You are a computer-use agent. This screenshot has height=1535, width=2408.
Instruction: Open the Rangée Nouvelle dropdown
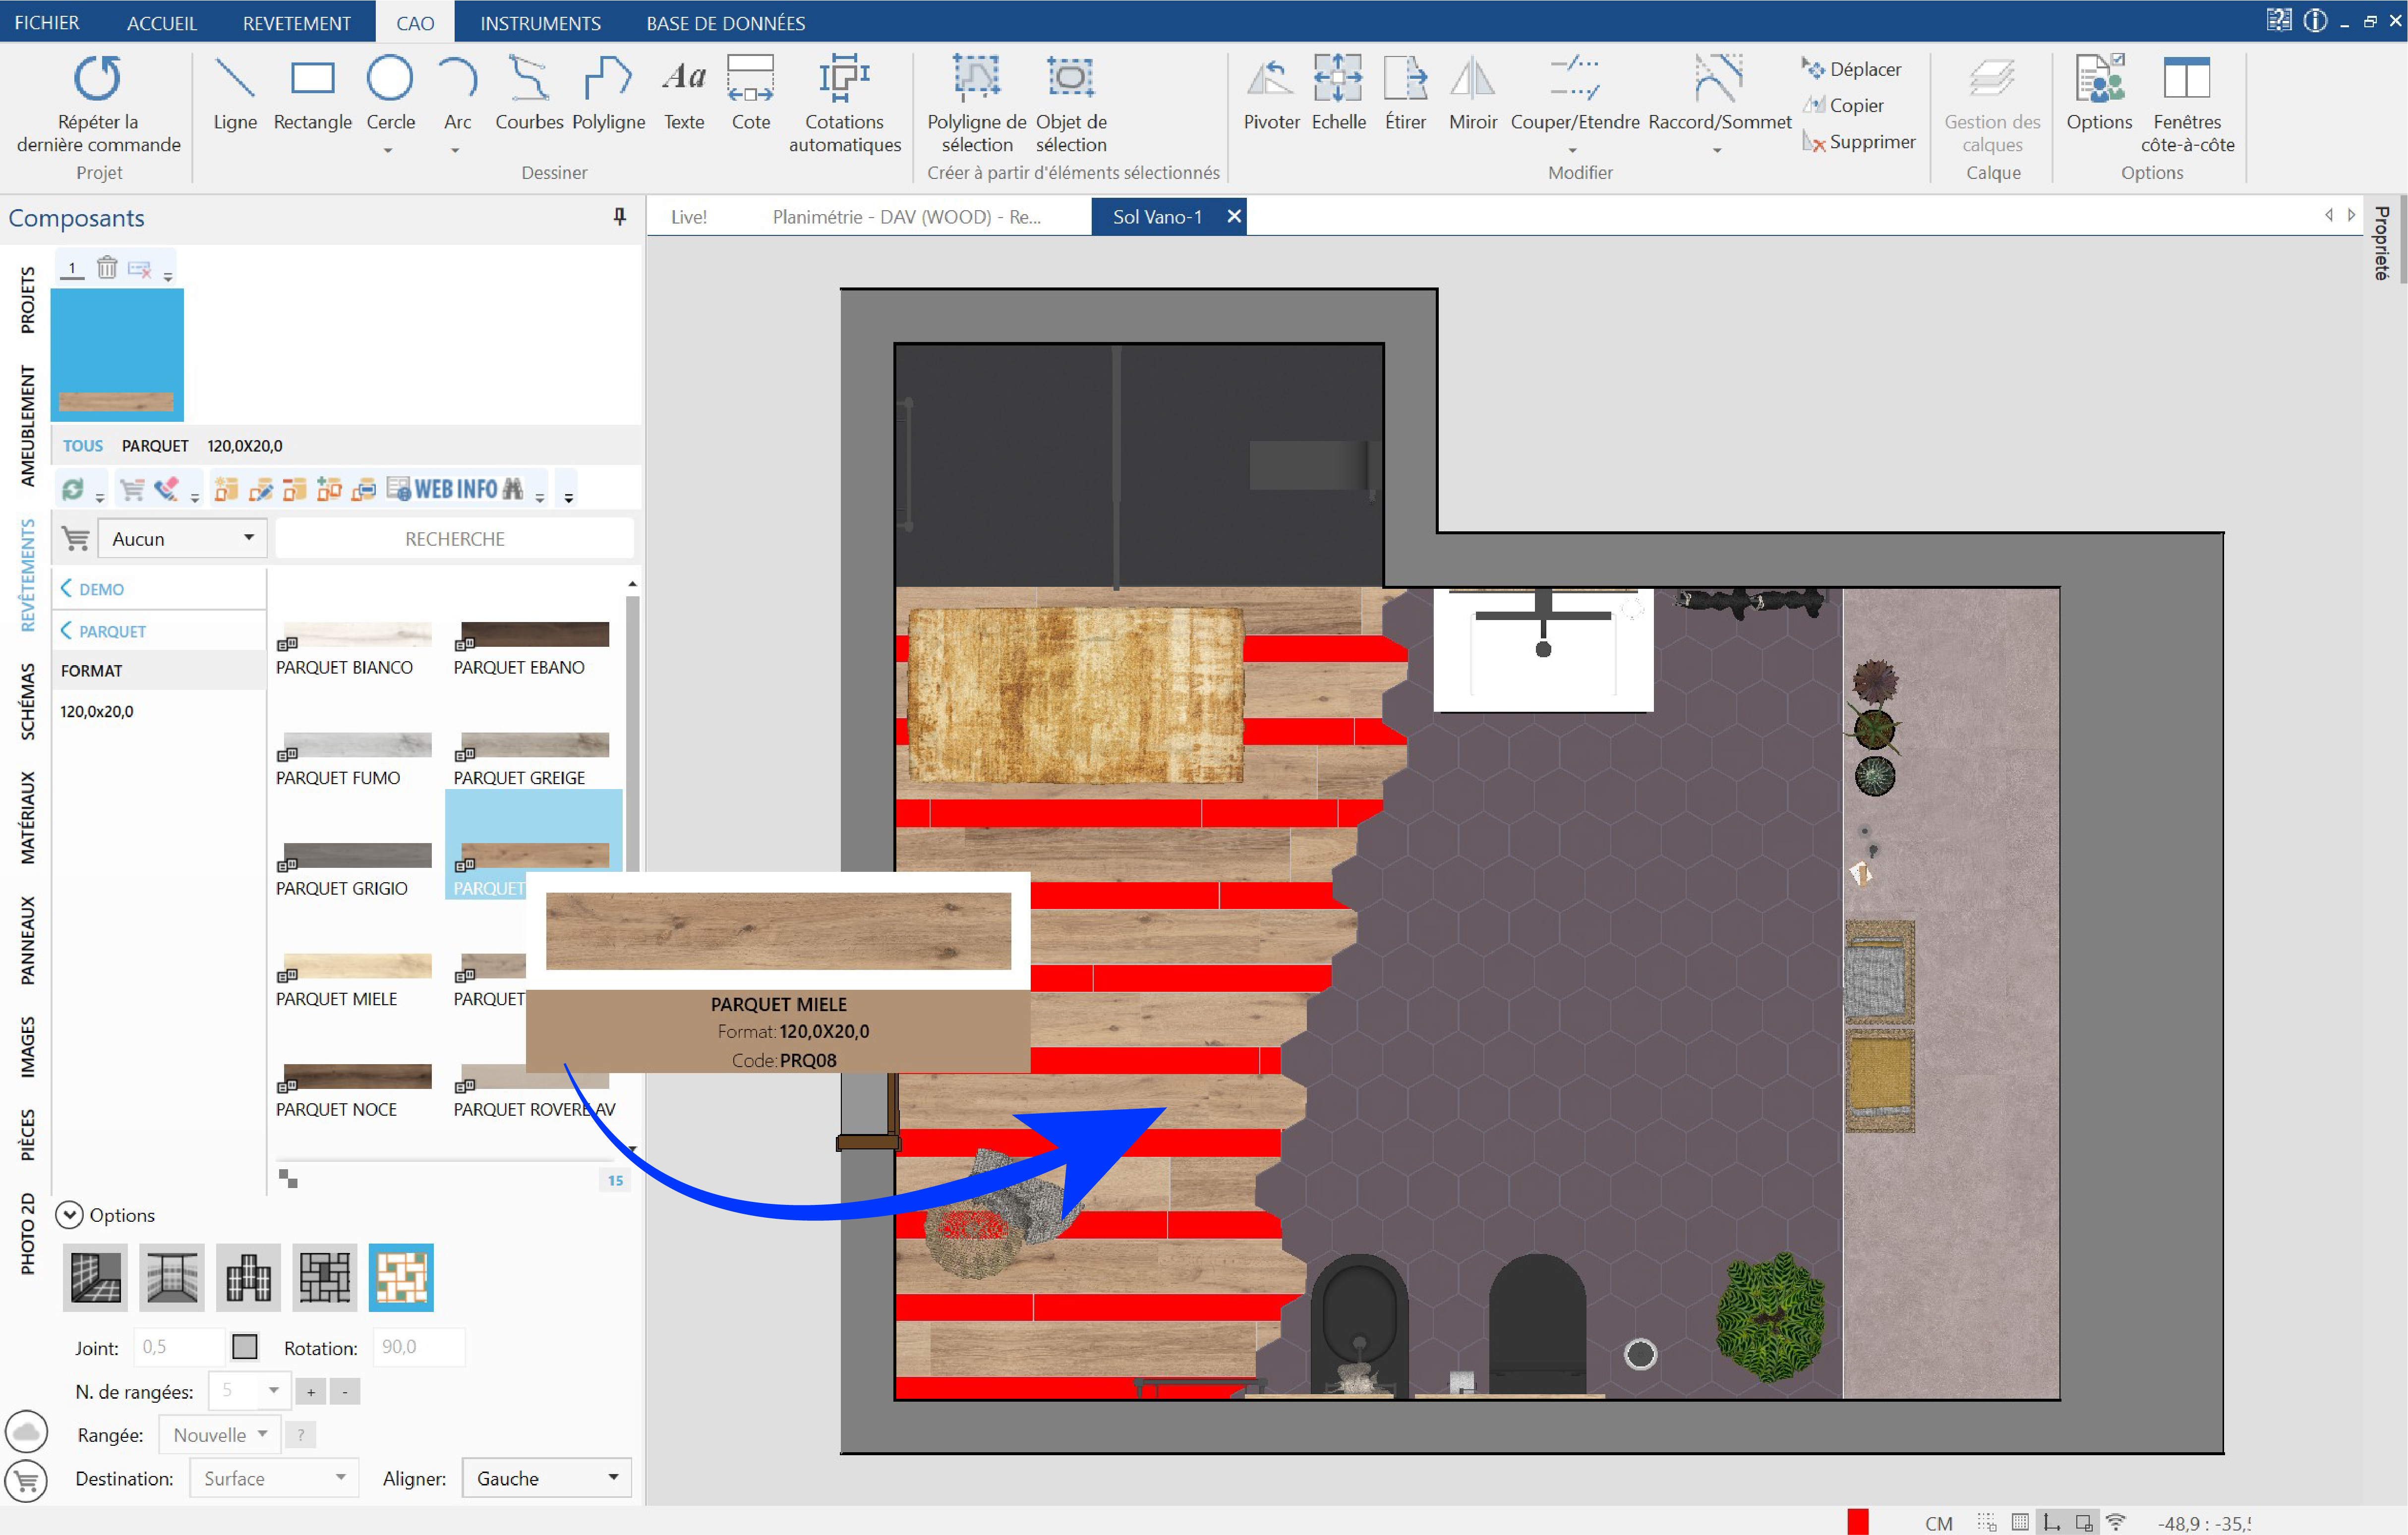pyautogui.click(x=220, y=1435)
